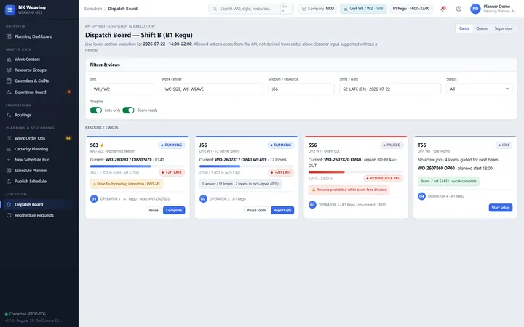Click S03 sizing progress bar

[x=137, y=166]
